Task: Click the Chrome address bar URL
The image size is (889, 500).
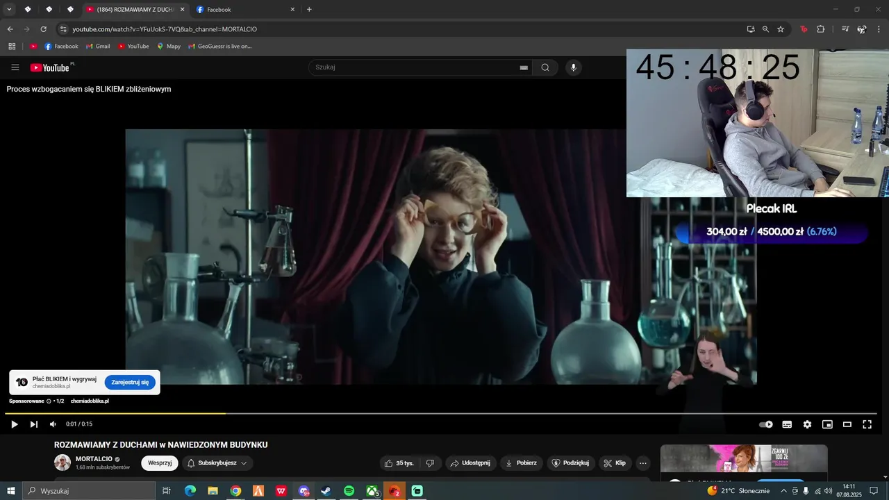Action: (x=165, y=29)
